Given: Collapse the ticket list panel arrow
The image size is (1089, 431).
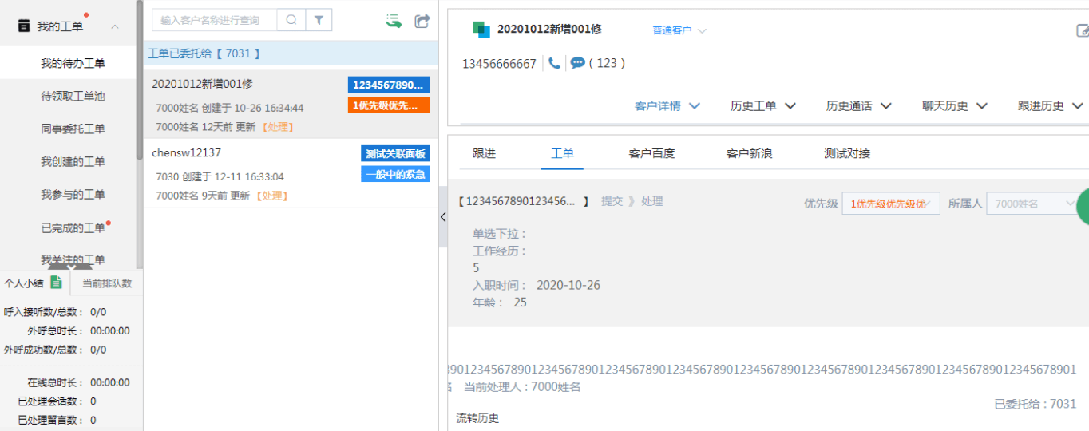Looking at the screenshot, I should point(443,217).
